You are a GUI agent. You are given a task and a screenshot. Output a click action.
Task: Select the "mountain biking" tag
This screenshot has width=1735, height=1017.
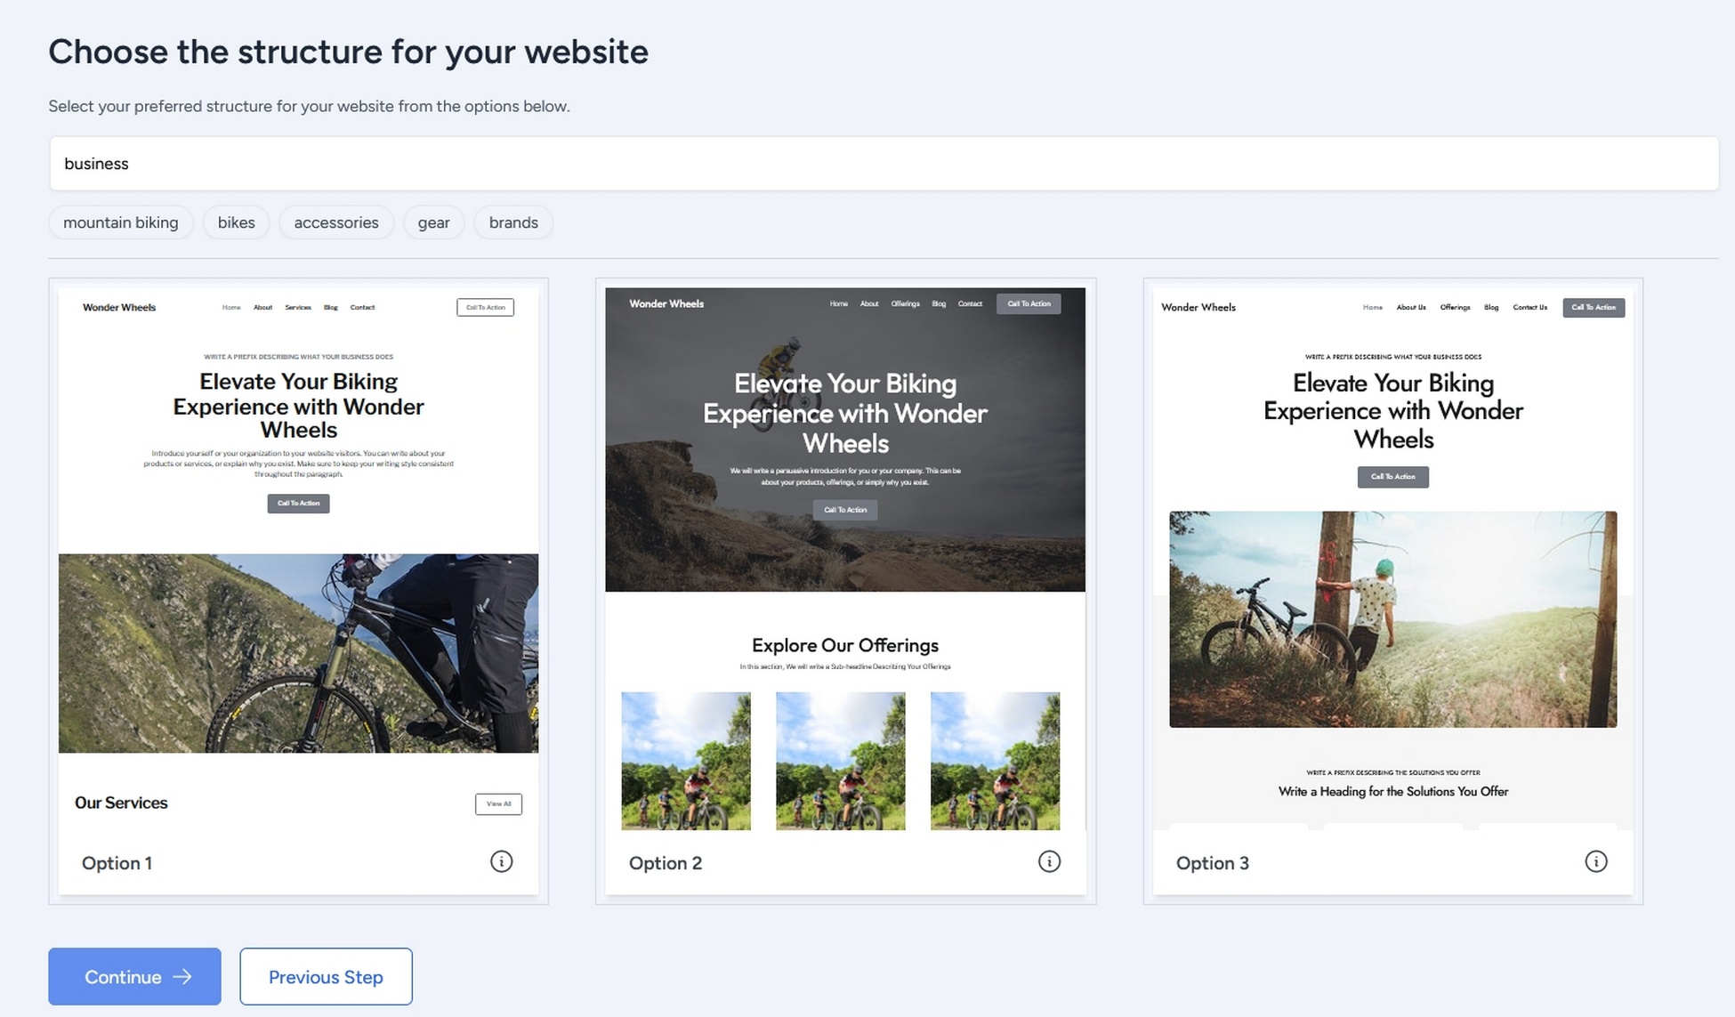pos(121,222)
